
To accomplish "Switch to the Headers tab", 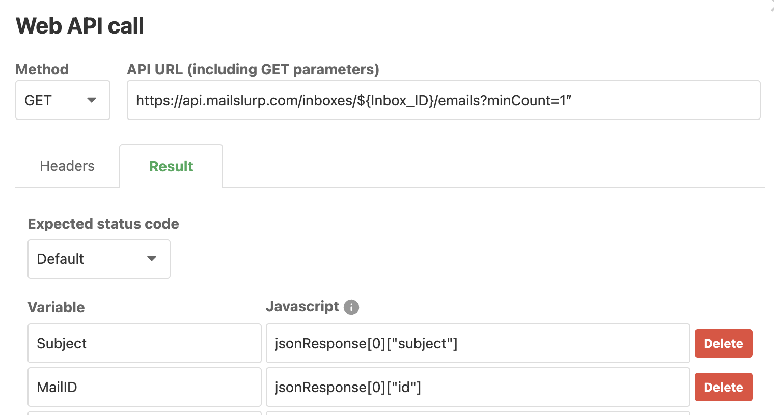I will pos(67,166).
